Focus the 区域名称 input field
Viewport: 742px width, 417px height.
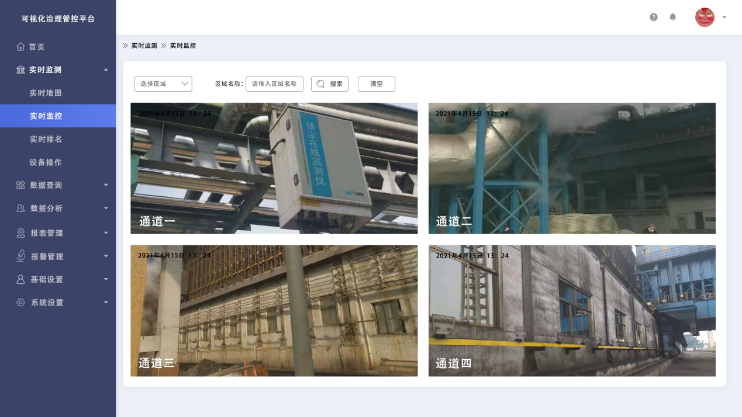coord(274,84)
